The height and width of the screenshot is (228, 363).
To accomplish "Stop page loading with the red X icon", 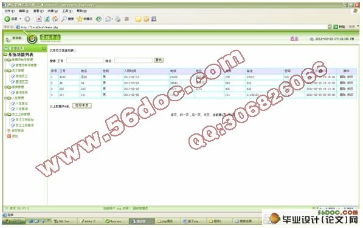I will [39, 19].
